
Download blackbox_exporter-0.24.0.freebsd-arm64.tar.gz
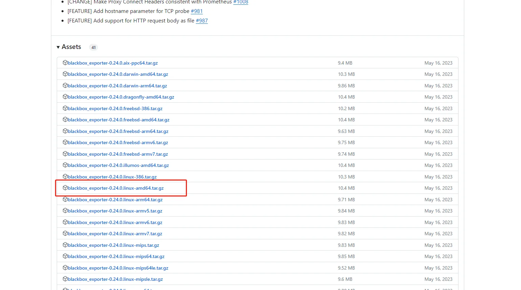118,131
